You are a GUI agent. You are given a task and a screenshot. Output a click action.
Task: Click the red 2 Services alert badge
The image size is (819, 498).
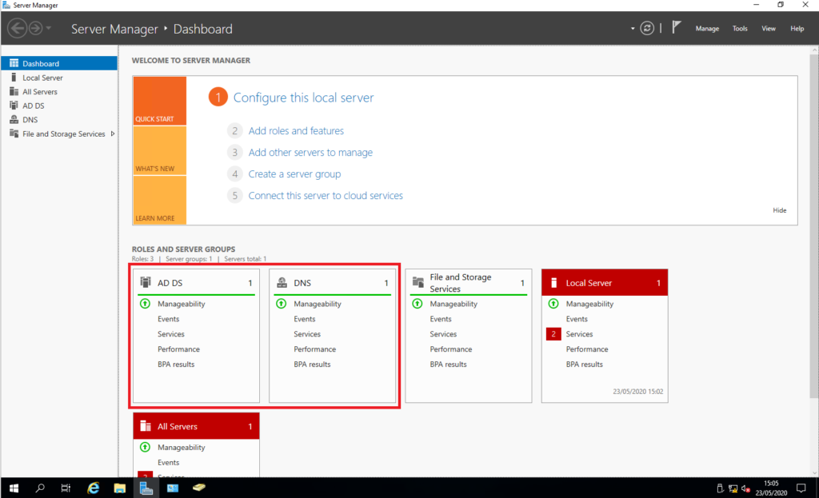click(553, 333)
